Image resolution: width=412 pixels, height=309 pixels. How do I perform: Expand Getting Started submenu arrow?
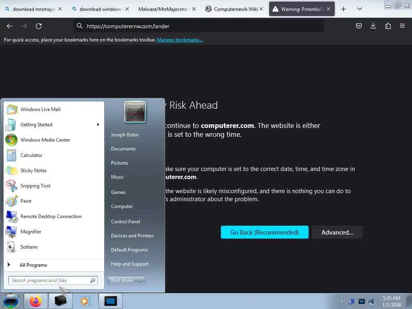tap(98, 125)
